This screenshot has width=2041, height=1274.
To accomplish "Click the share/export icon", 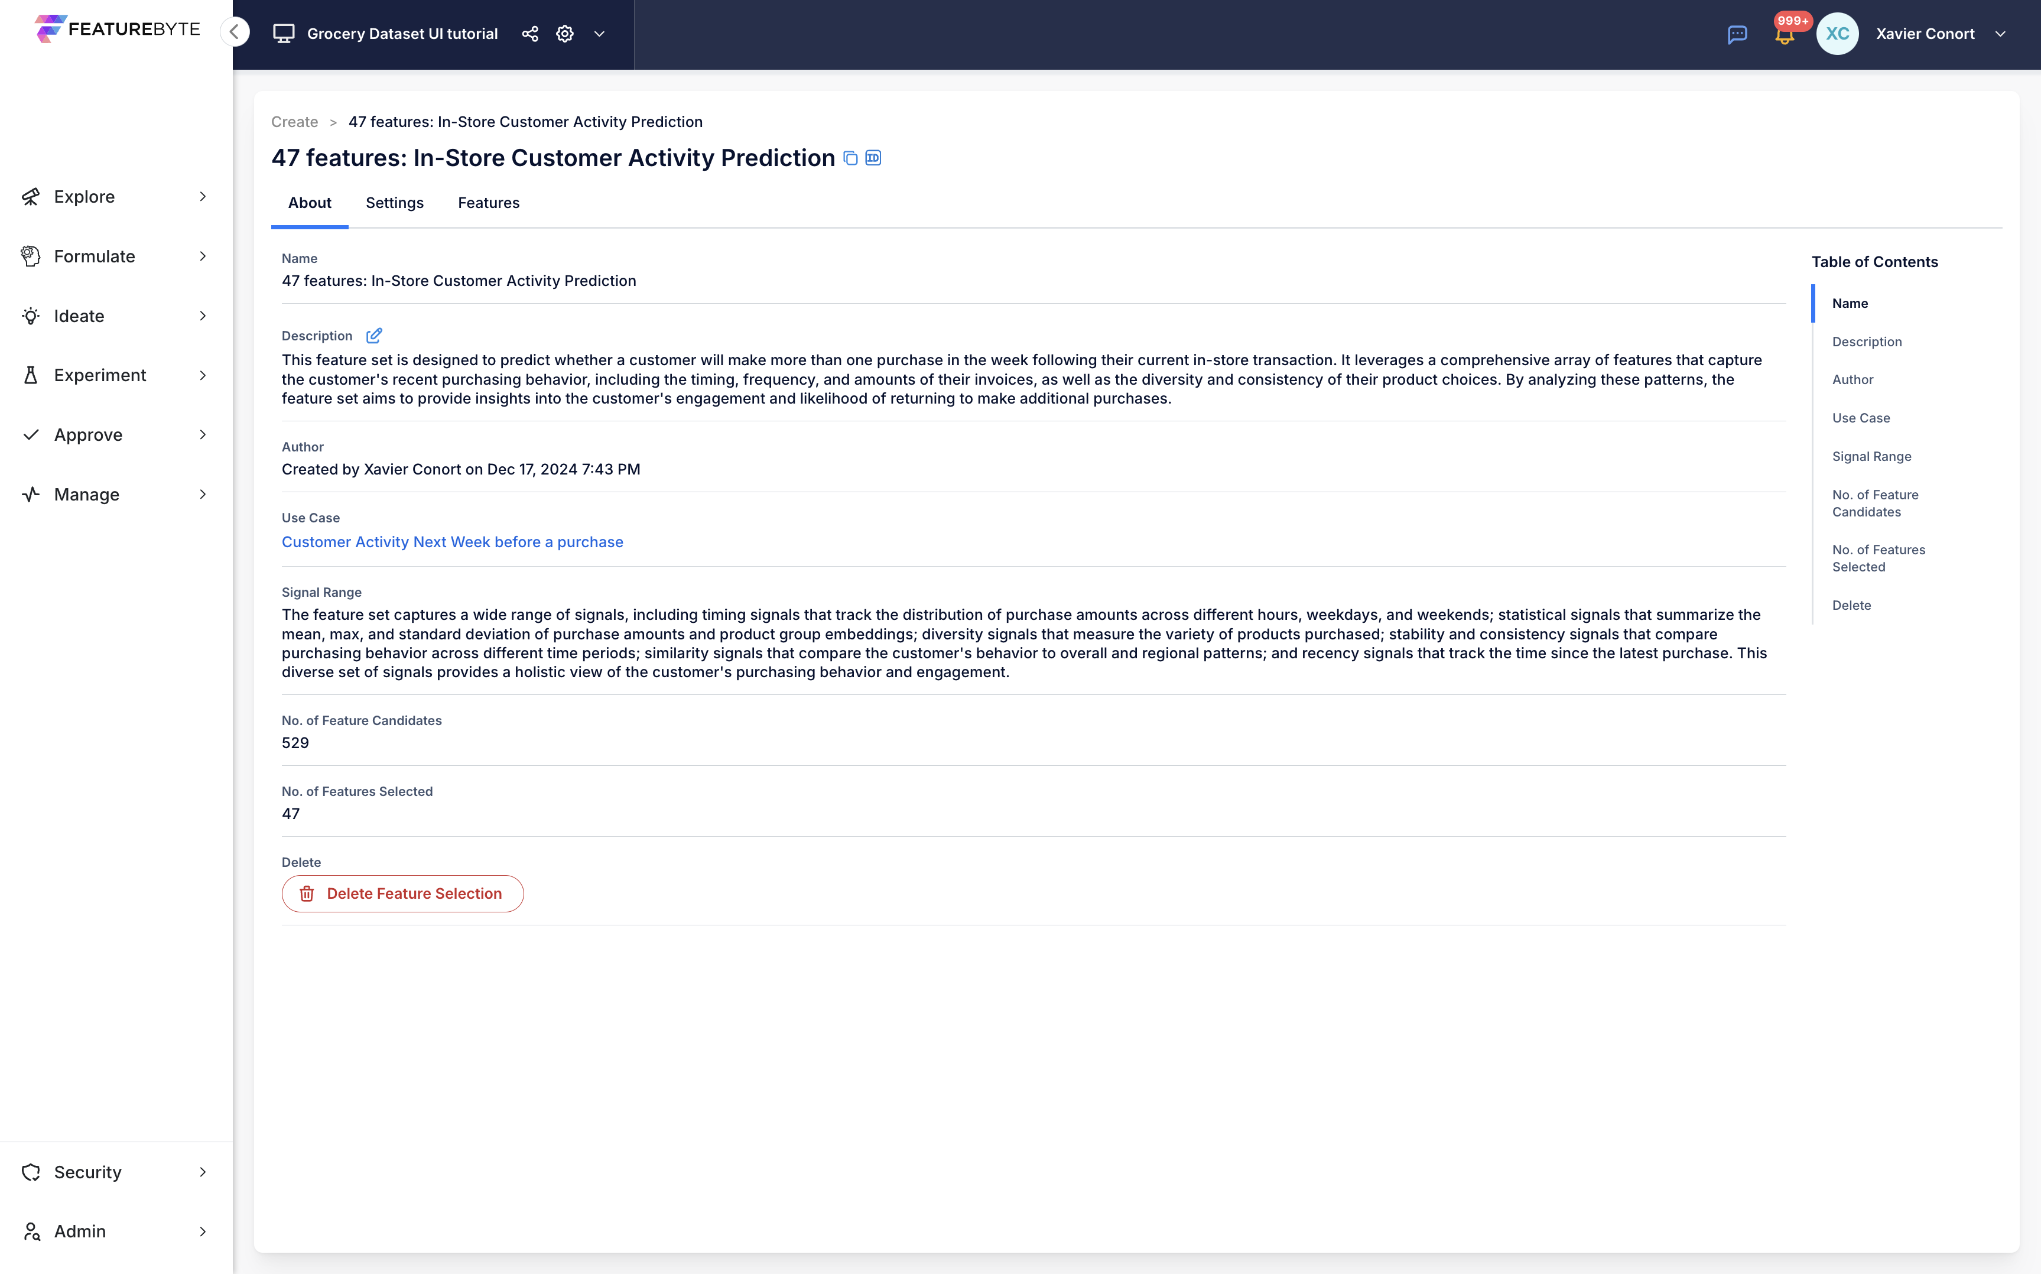I will point(529,34).
